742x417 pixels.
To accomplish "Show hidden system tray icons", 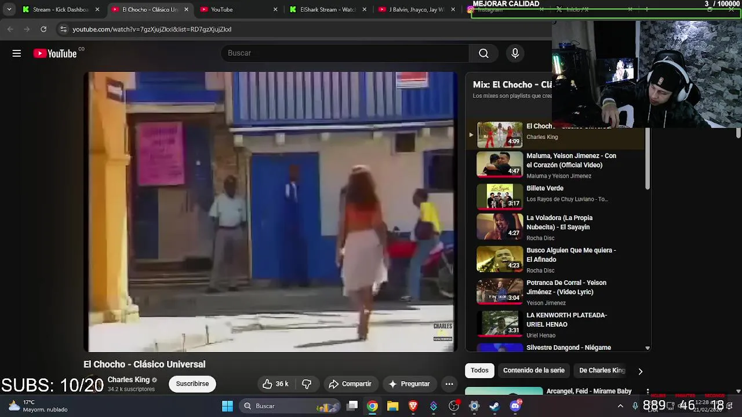I will [620, 406].
